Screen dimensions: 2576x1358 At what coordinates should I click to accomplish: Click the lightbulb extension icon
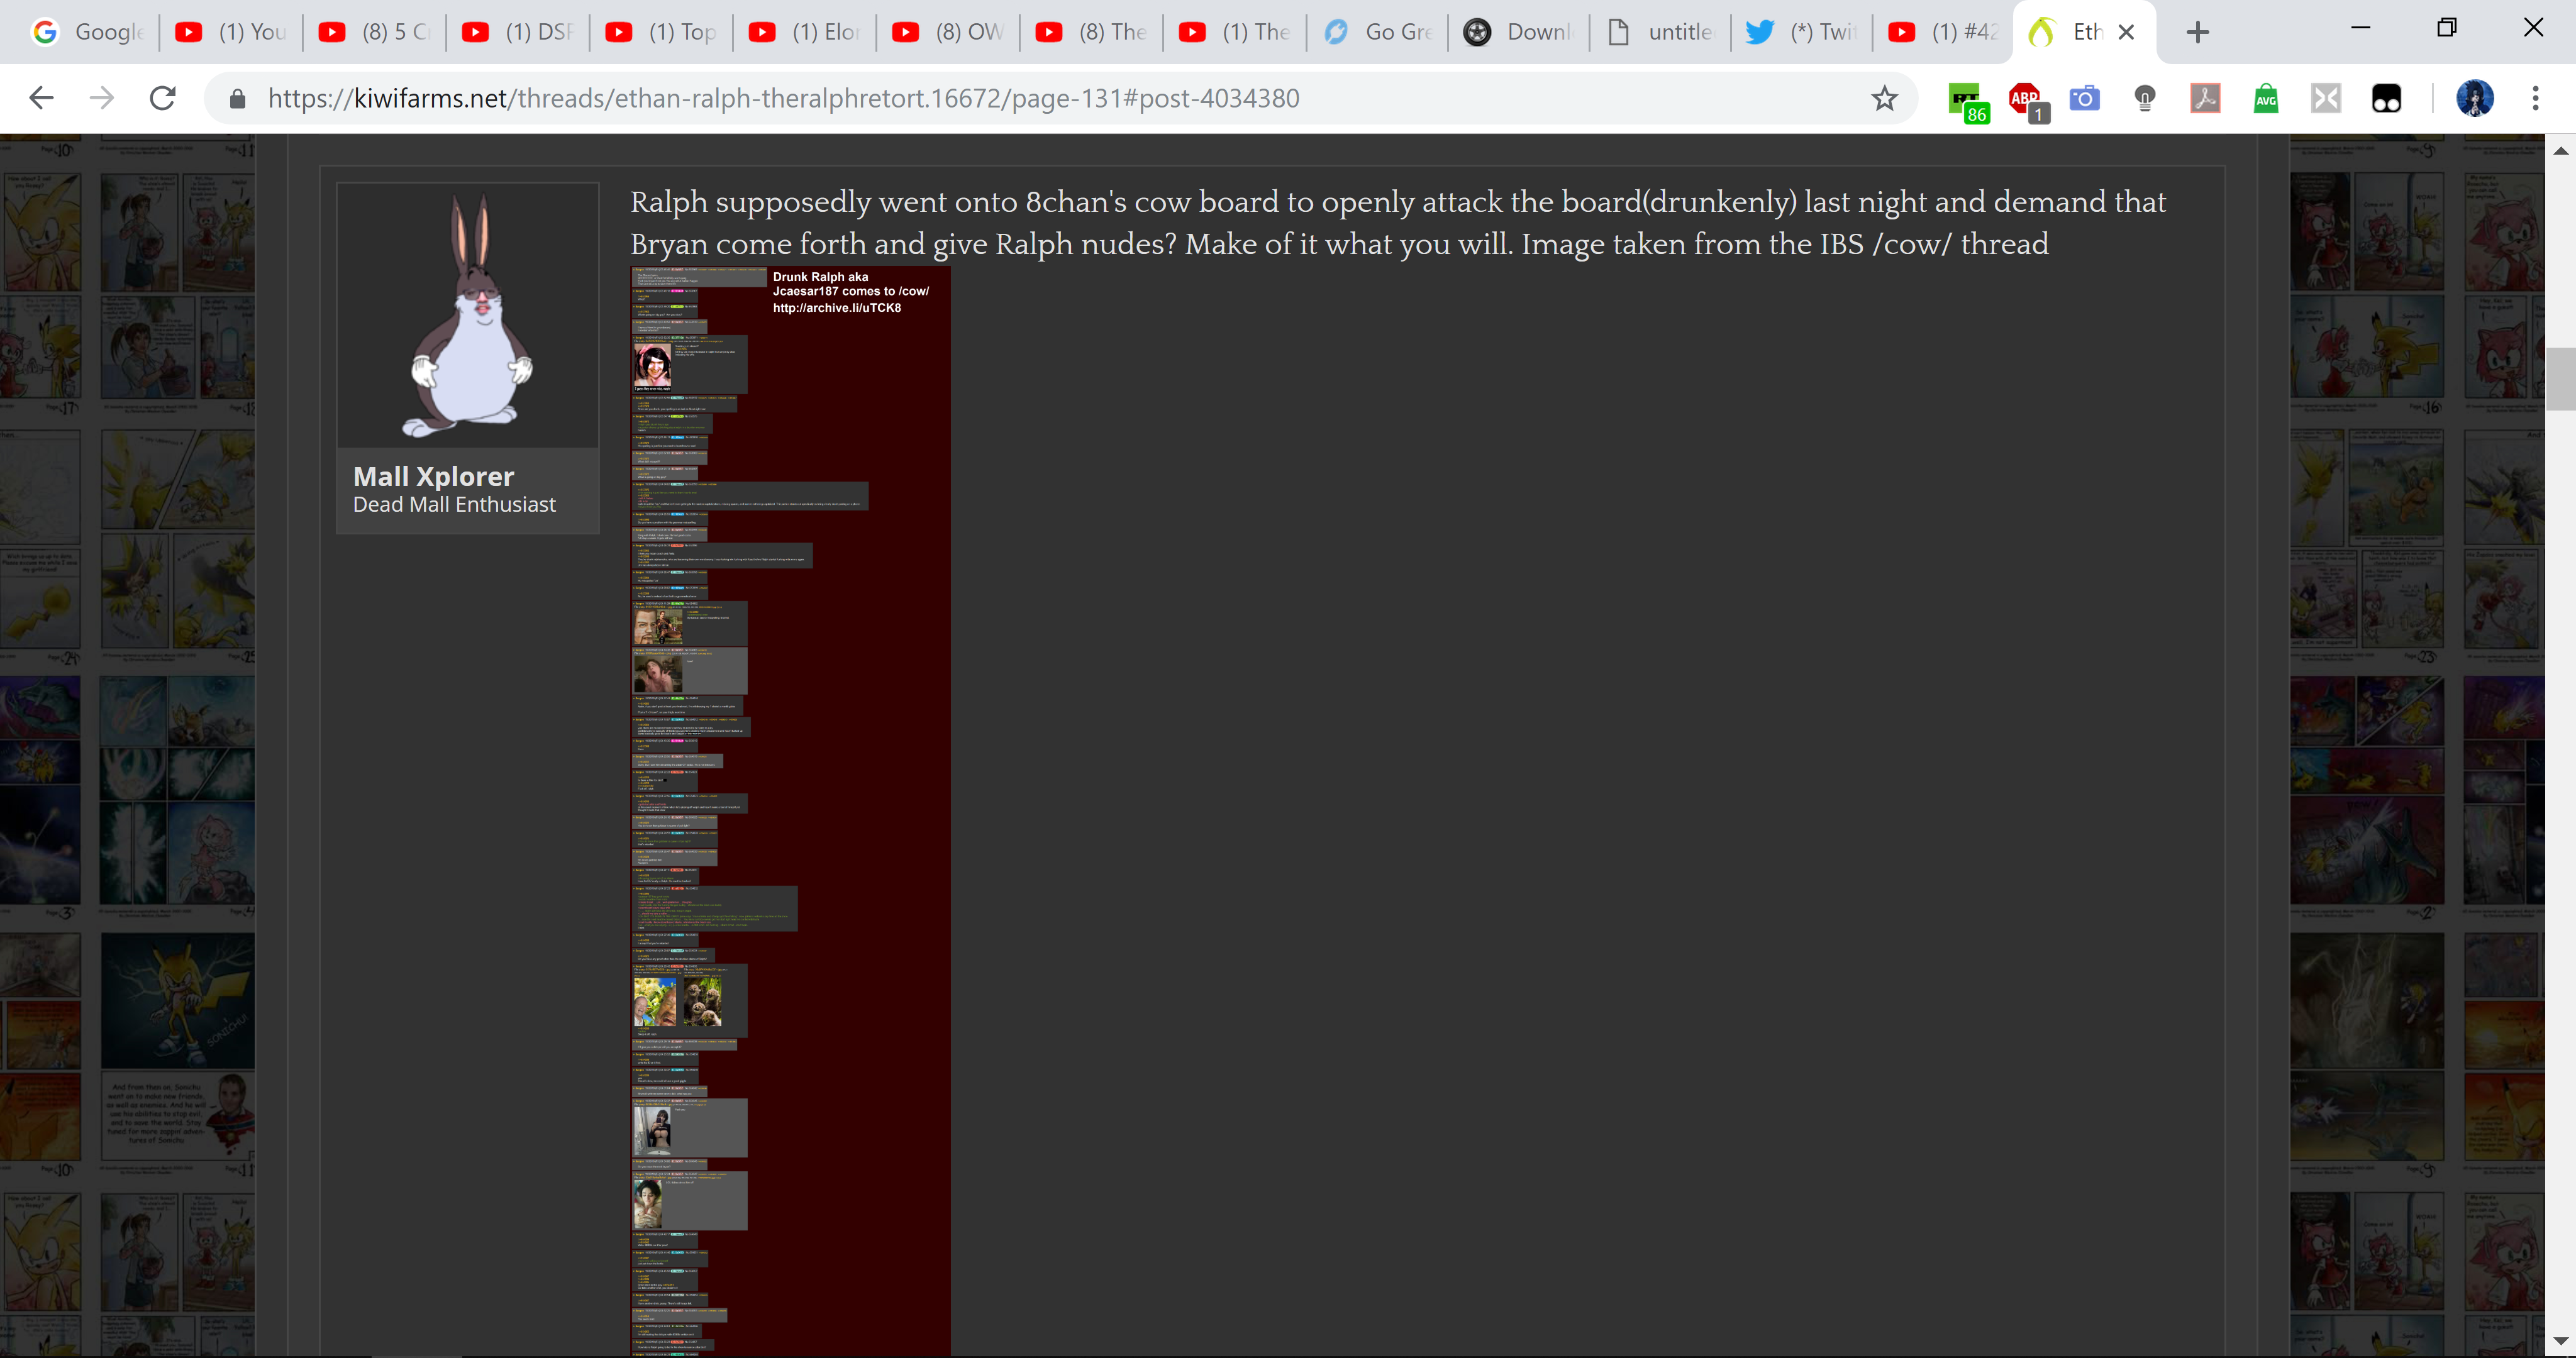pyautogui.click(x=2144, y=98)
